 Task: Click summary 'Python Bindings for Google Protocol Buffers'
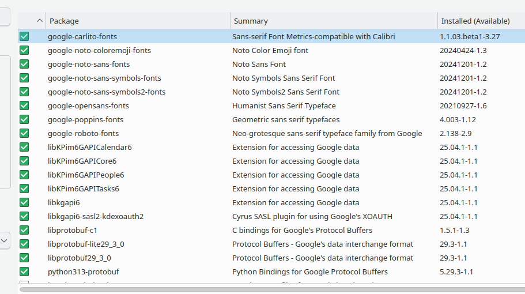(310, 272)
